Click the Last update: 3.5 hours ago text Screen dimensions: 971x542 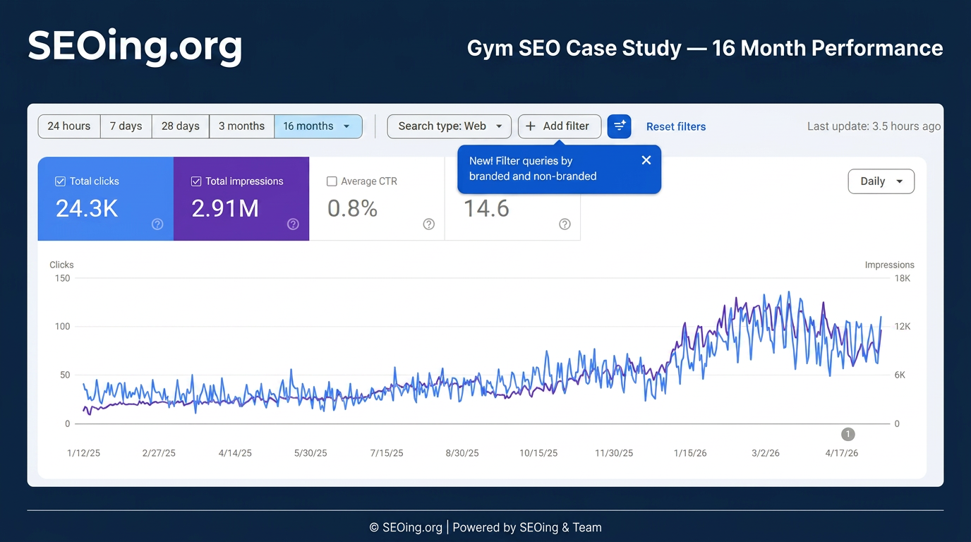tap(874, 126)
